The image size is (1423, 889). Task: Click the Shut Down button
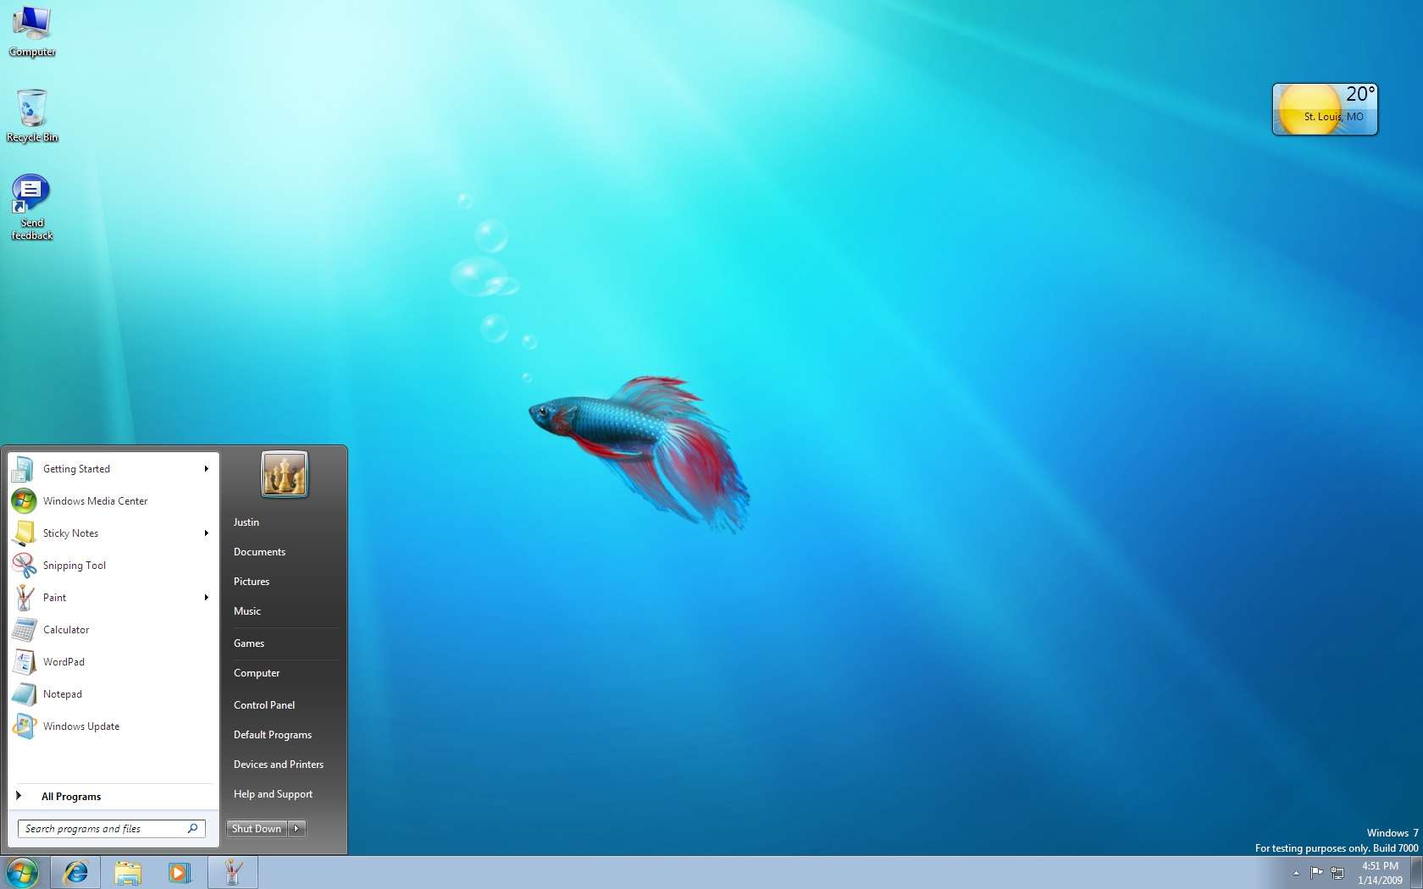pos(257,829)
